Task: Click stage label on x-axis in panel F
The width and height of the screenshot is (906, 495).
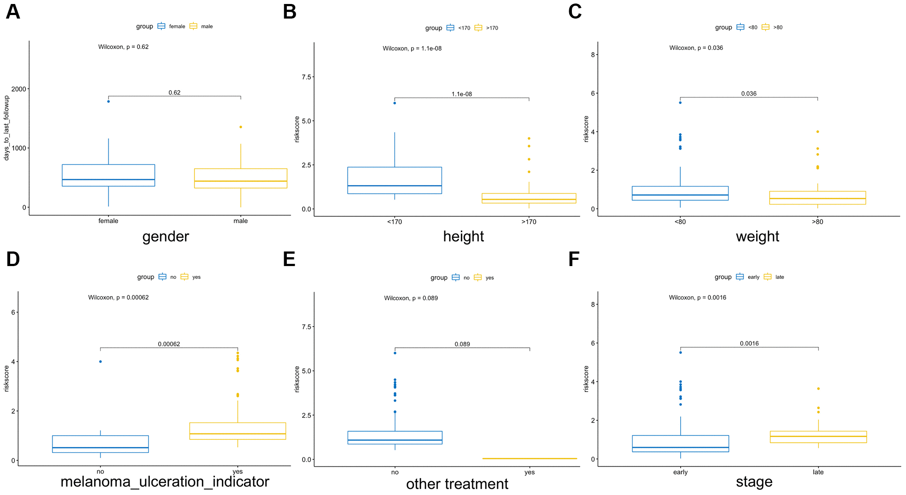Action: point(755,482)
